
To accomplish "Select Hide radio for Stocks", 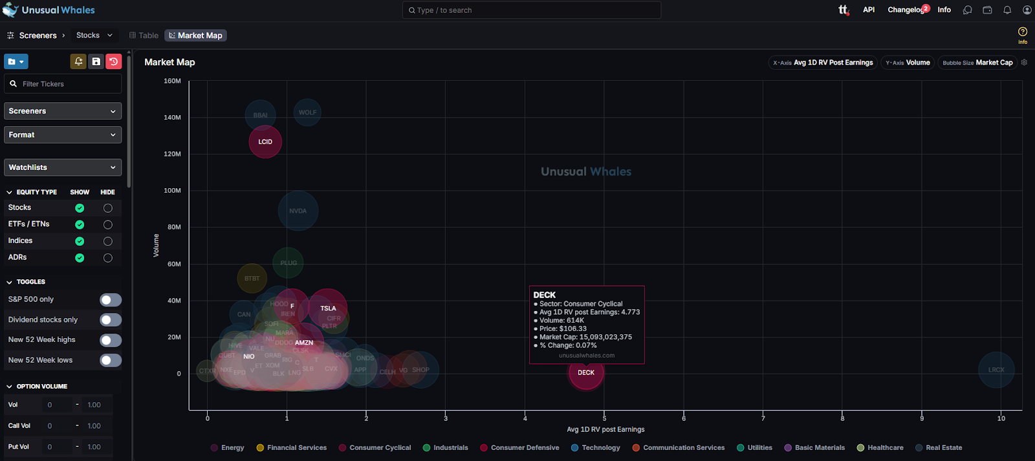I will click(x=108, y=208).
